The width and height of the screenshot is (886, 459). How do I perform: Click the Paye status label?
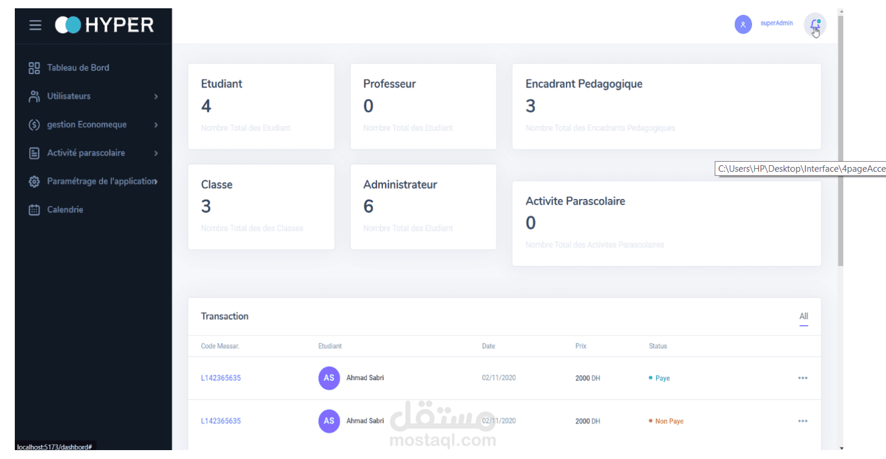(x=663, y=378)
